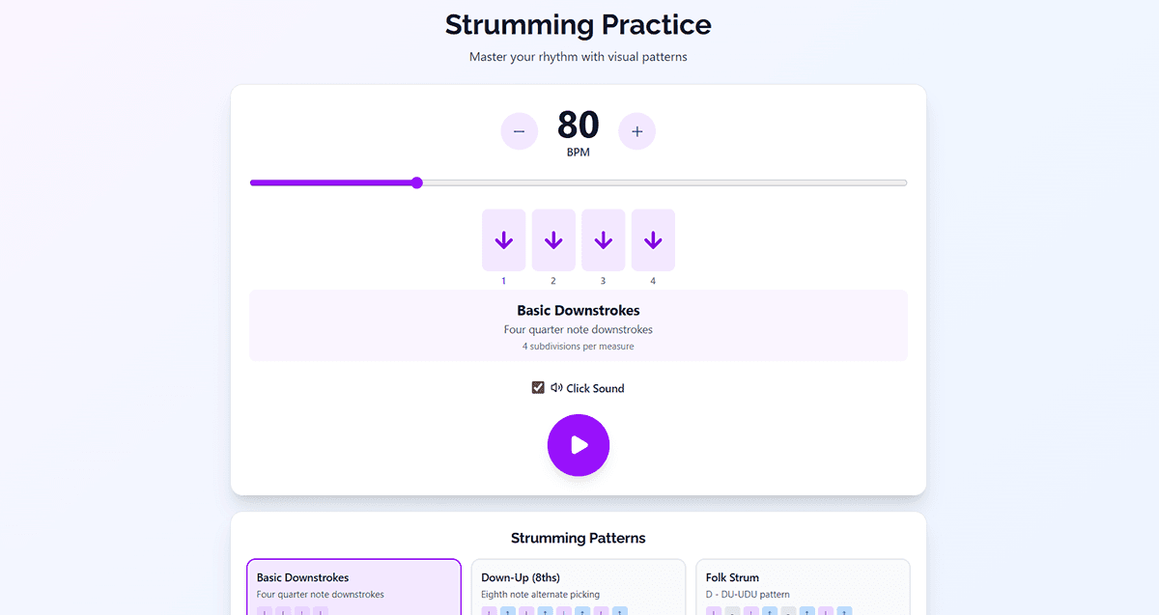Decrease BPM with the minus button
This screenshot has width=1159, height=615.
pyautogui.click(x=520, y=130)
